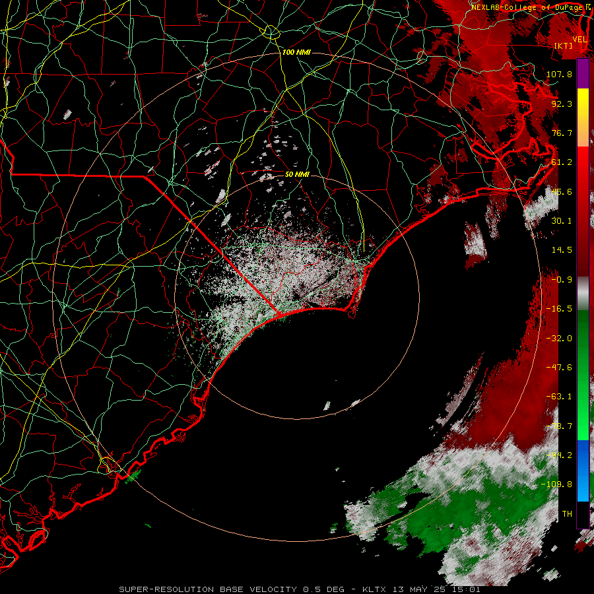
Task: Pick the dark red segment near 14.5
Action: 583,250
